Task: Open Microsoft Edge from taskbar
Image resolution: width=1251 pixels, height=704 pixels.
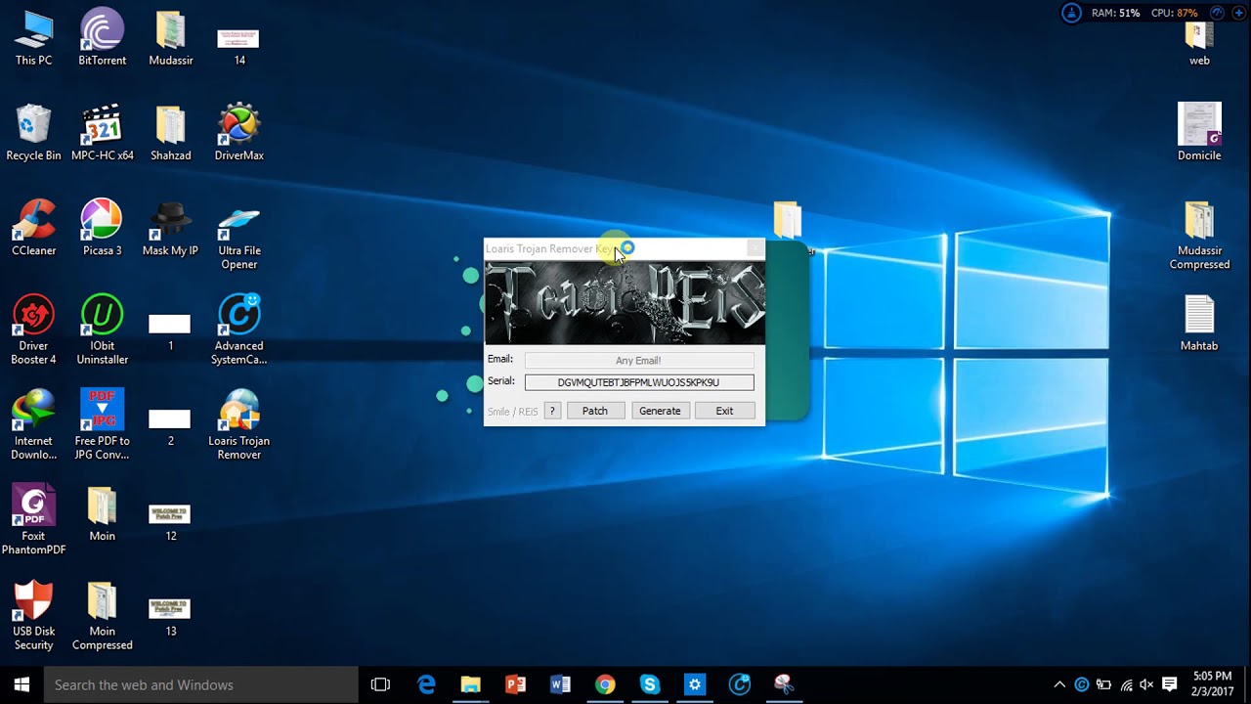Action: pyautogui.click(x=426, y=684)
